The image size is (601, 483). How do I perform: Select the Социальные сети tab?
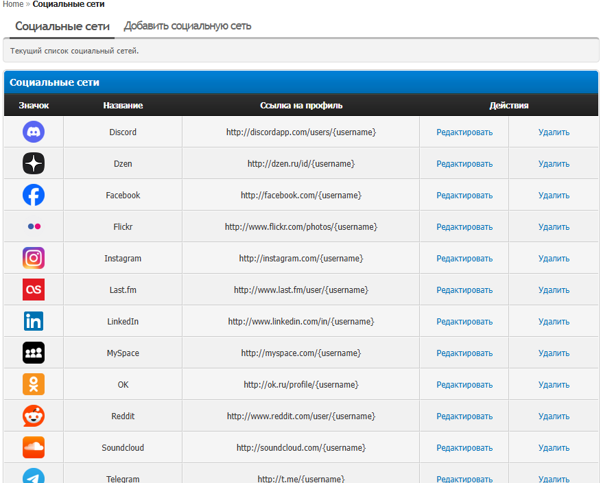click(x=62, y=26)
